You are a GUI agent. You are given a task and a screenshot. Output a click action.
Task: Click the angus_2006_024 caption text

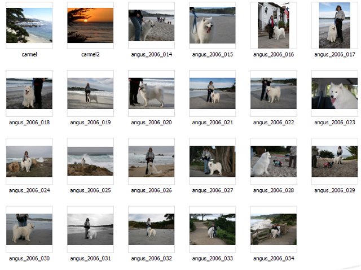(x=29, y=190)
